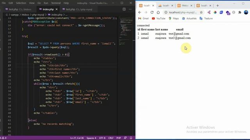
Task: Click the htdocs breadcrumb segment
Action: point(25,15)
